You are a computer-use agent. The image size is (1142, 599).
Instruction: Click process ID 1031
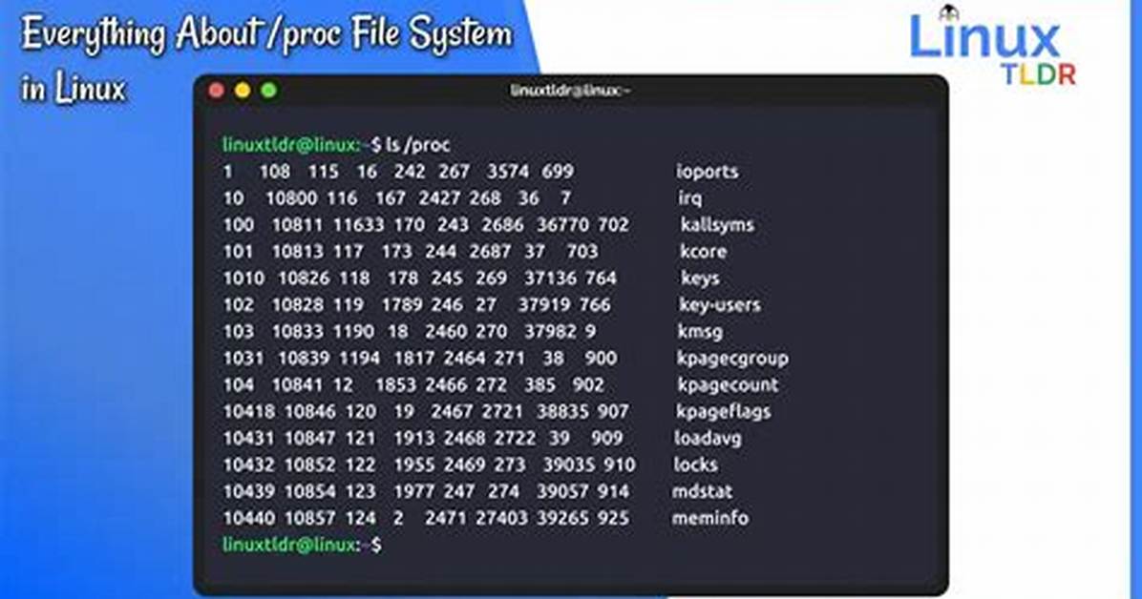tap(243, 358)
